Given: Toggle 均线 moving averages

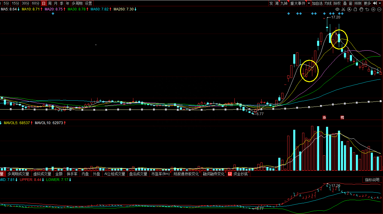Looking at the screenshot, I should click(x=328, y=3).
